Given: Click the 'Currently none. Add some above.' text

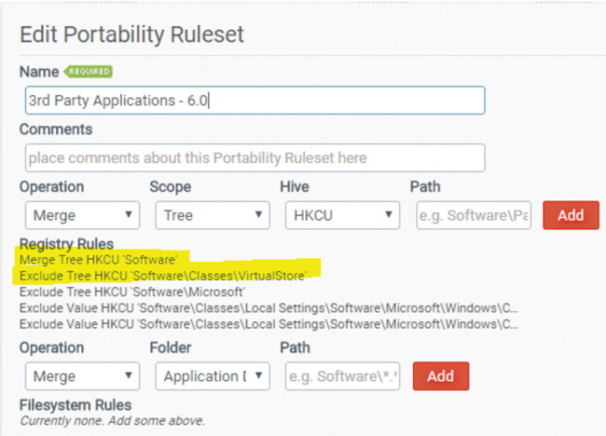Looking at the screenshot, I should [x=112, y=421].
